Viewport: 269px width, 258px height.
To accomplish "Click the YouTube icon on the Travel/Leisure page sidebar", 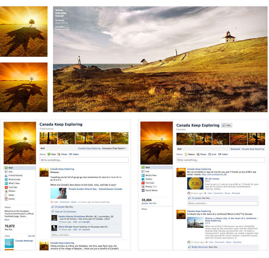I will pos(6,187).
